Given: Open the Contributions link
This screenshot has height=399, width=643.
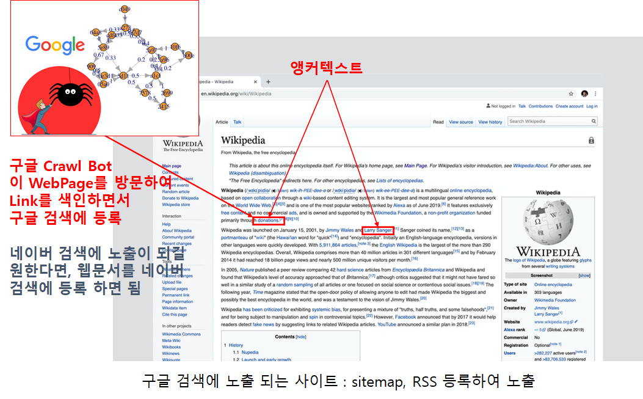Looking at the screenshot, I should tap(540, 106).
